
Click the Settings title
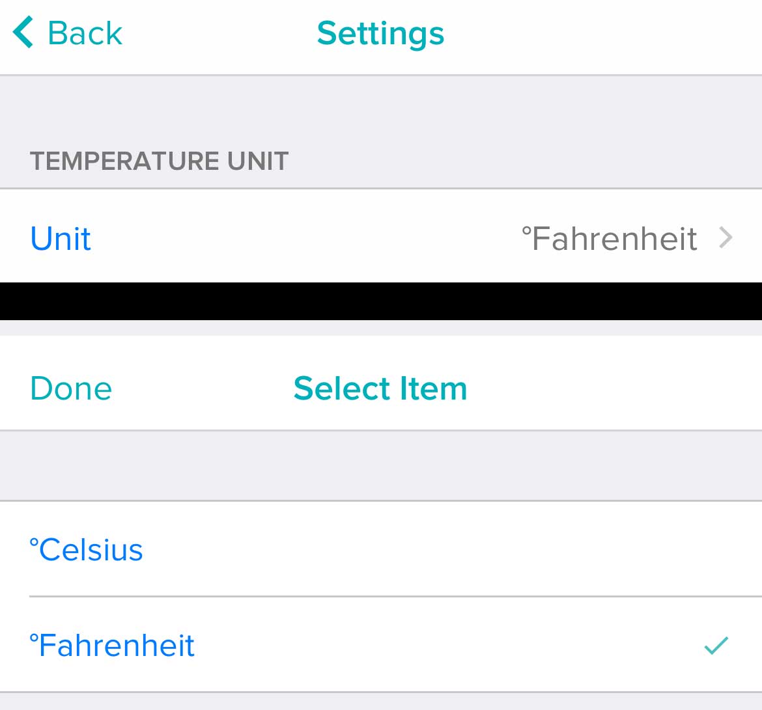tap(381, 33)
